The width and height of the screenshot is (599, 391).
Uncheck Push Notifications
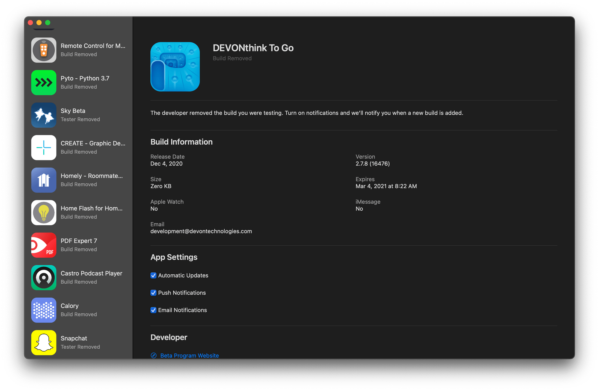pyautogui.click(x=153, y=293)
